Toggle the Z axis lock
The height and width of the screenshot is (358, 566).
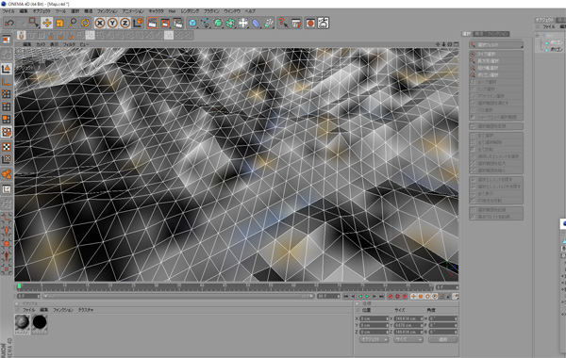coord(125,23)
